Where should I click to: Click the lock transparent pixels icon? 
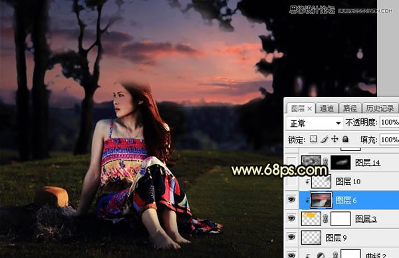click(x=313, y=139)
